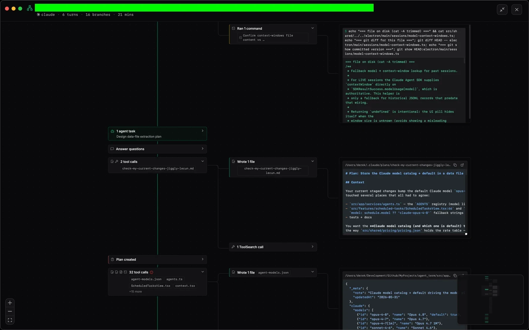Screen dimensions: 529x330
Task: Collapse Wrote 1 file check-my-current-changes node
Action: pos(312,161)
